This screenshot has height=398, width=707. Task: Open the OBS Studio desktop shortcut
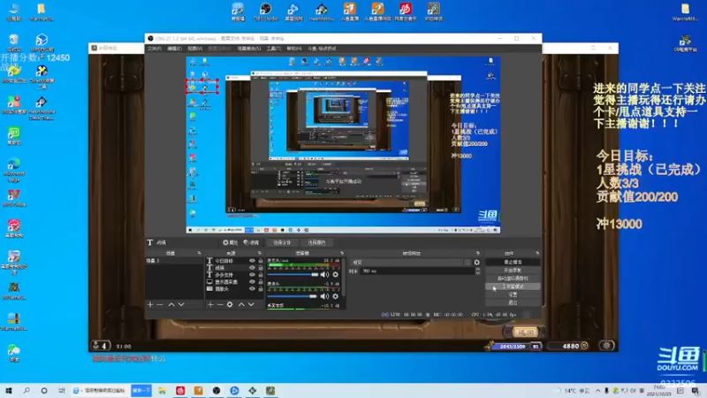click(x=266, y=12)
